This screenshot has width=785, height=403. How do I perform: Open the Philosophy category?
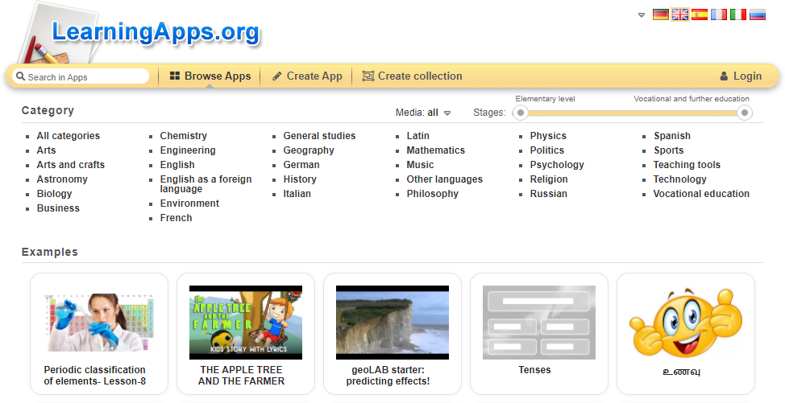point(433,194)
